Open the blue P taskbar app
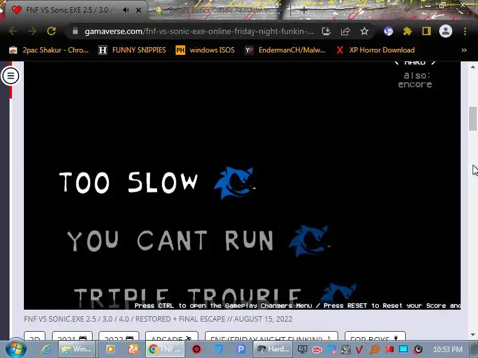Viewport: 478px width, 358px height. (241, 349)
